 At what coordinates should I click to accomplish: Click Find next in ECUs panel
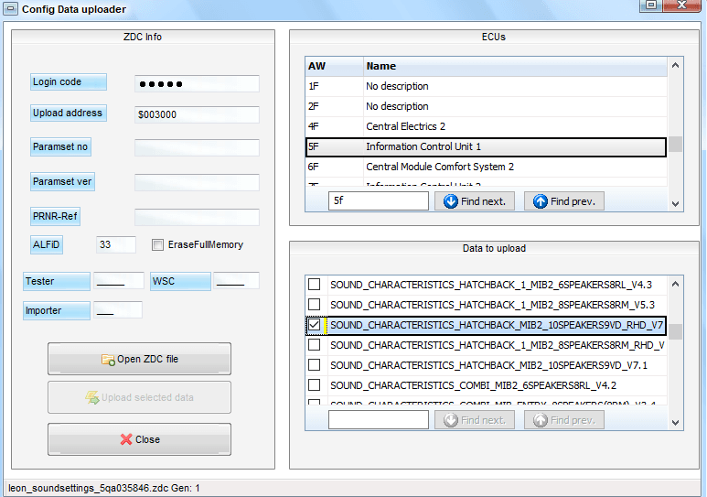click(475, 201)
